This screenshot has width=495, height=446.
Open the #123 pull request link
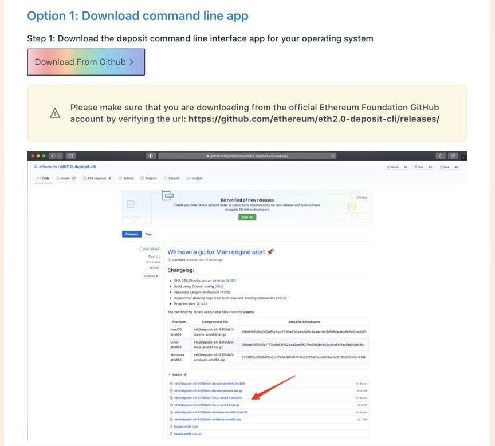click(281, 298)
